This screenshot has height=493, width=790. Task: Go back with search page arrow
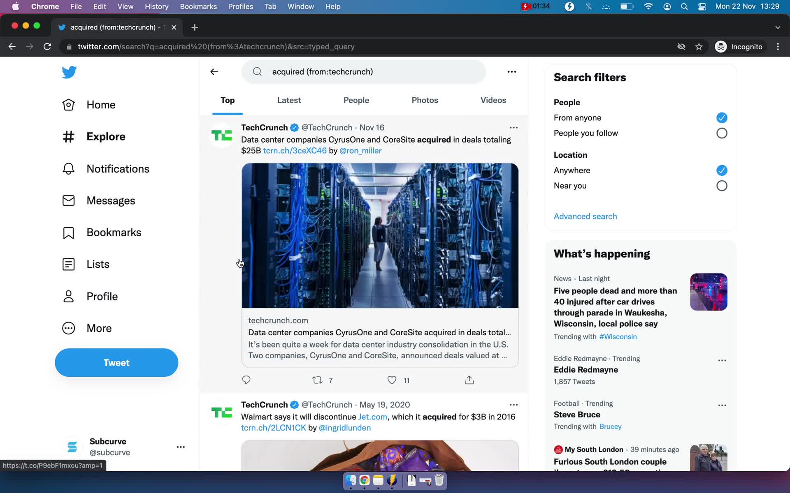click(x=214, y=72)
